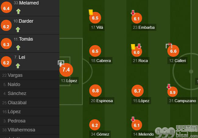Click the goalkeeper glove icon on López
The image size is (198, 138).
pyautogui.click(x=61, y=64)
